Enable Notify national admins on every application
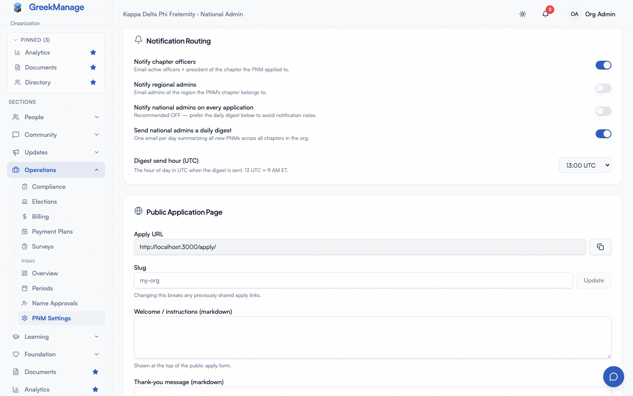633x396 pixels. click(604, 111)
